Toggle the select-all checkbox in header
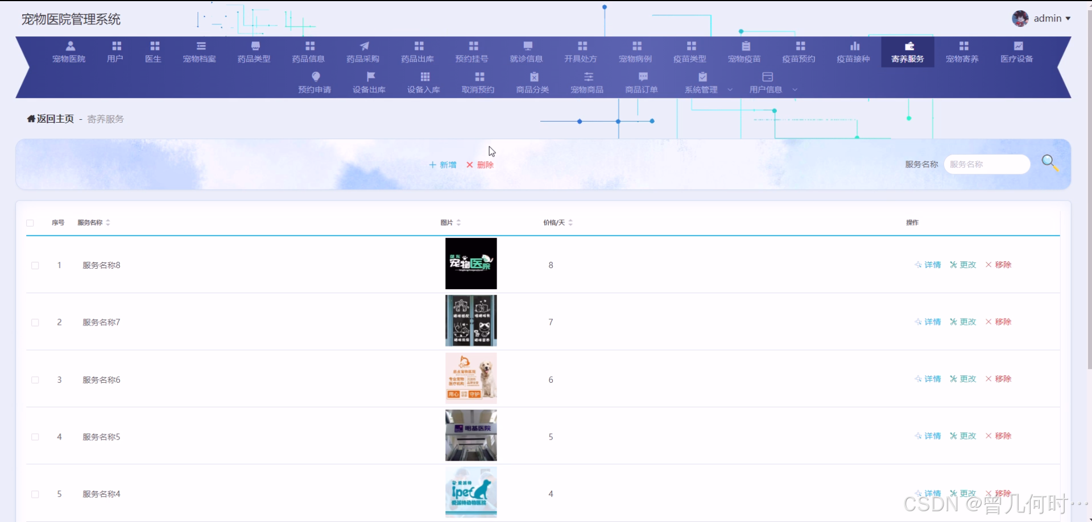 (30, 223)
